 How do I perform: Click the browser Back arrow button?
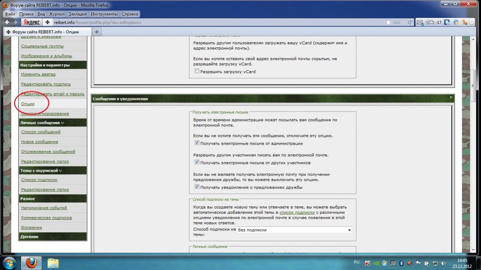[7, 22]
